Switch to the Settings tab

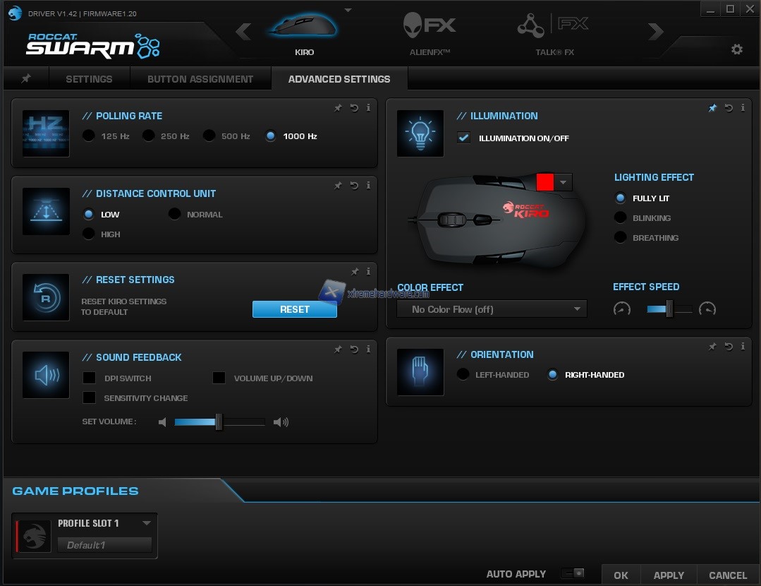(89, 79)
